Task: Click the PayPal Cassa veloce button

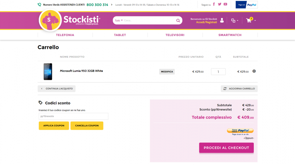Action: point(240,131)
